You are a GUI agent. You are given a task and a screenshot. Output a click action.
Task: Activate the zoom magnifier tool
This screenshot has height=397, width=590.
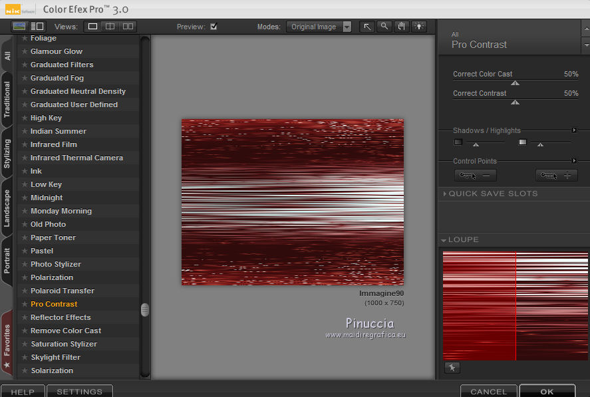click(384, 27)
